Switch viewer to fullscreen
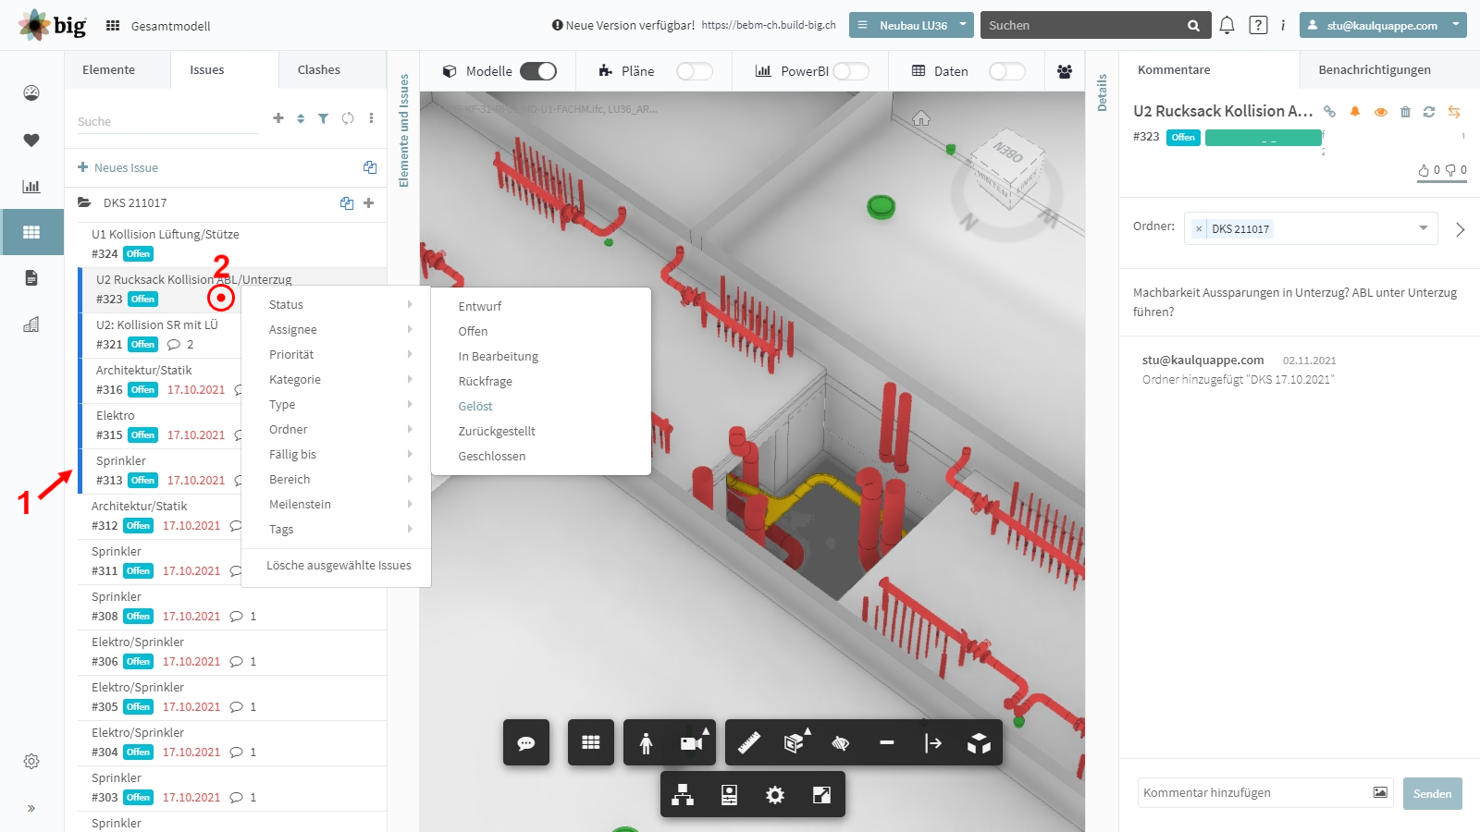 (x=821, y=794)
